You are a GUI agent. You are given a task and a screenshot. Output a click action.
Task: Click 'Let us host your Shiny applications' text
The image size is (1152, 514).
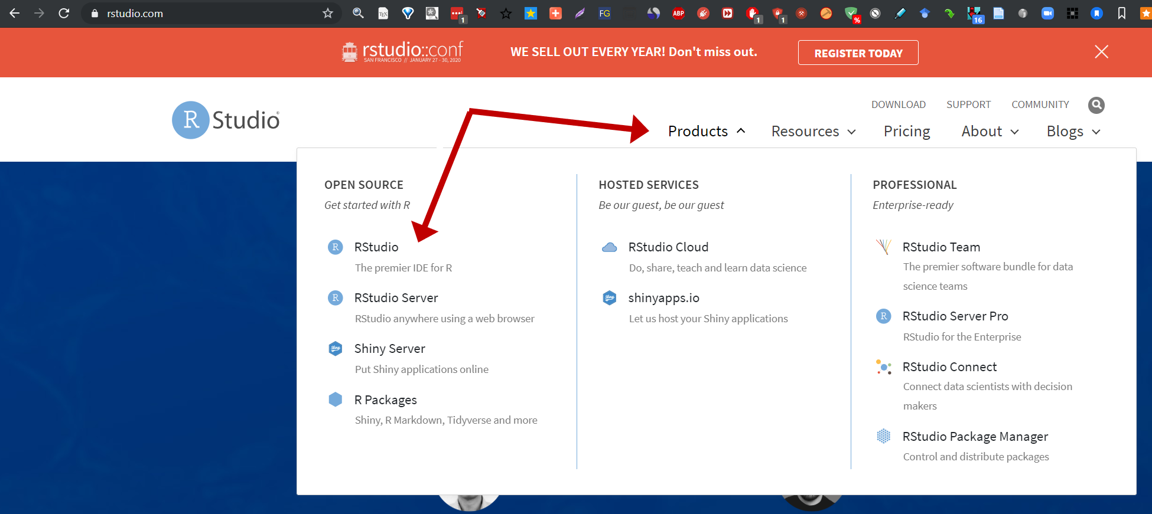click(708, 319)
